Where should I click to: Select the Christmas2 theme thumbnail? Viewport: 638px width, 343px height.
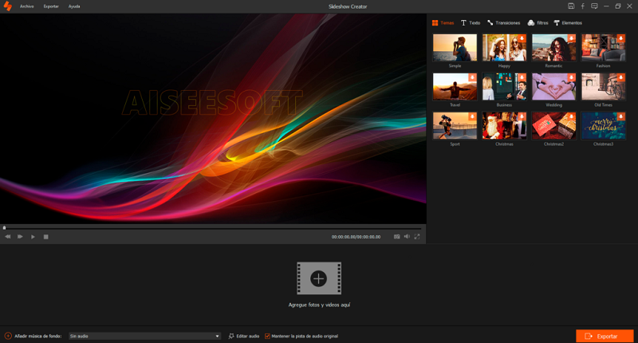[553, 126]
